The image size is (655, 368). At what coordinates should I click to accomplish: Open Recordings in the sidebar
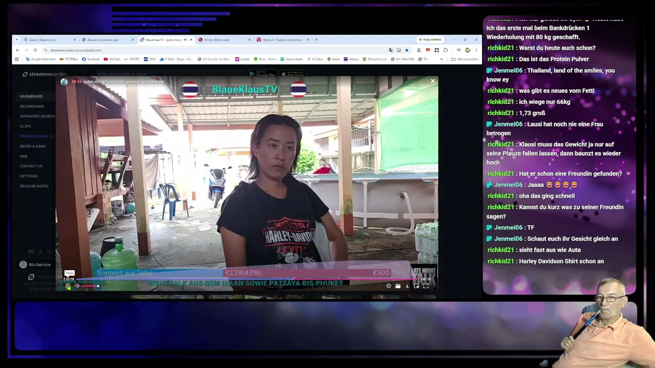tap(32, 106)
